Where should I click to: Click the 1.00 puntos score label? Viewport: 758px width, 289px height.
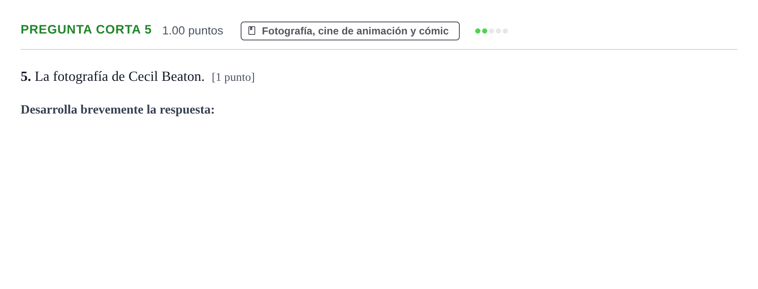[193, 31]
